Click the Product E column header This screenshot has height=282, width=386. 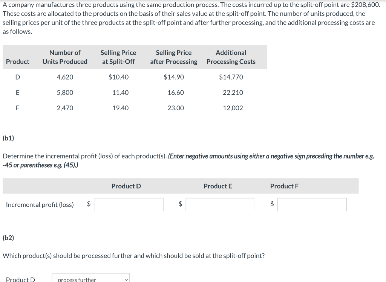(218, 186)
